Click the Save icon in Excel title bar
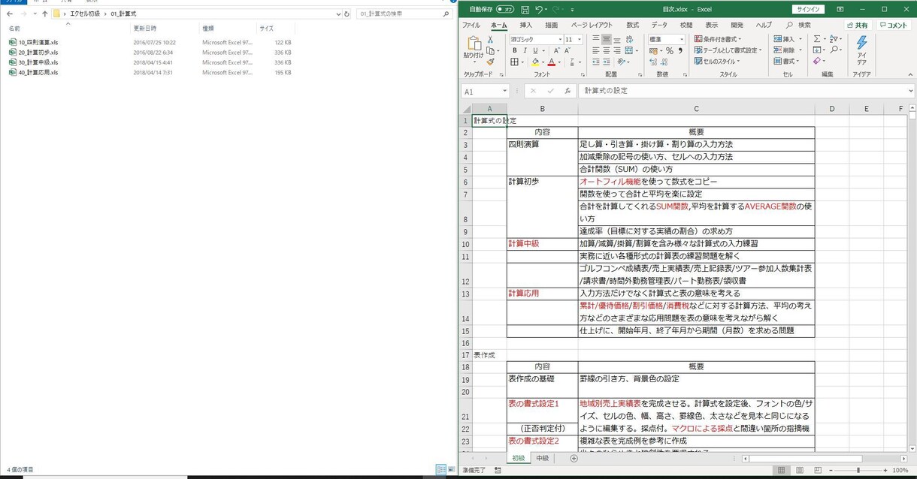 coord(525,9)
